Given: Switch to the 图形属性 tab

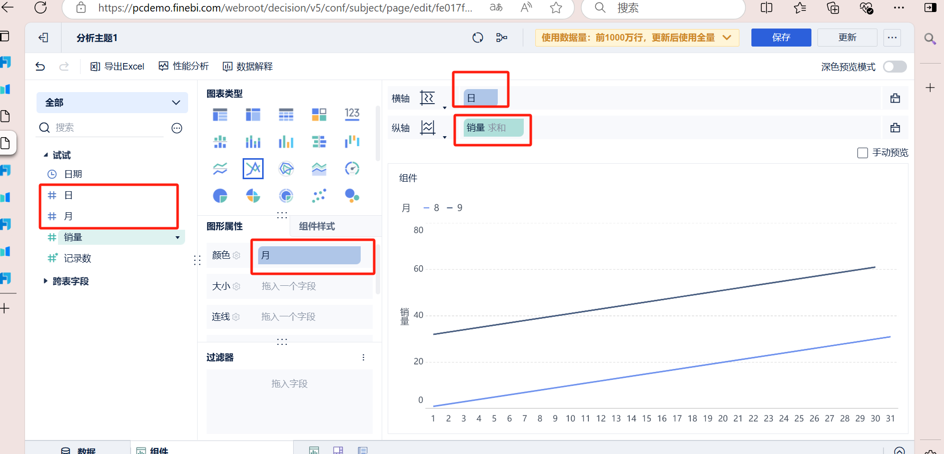Looking at the screenshot, I should (x=225, y=226).
